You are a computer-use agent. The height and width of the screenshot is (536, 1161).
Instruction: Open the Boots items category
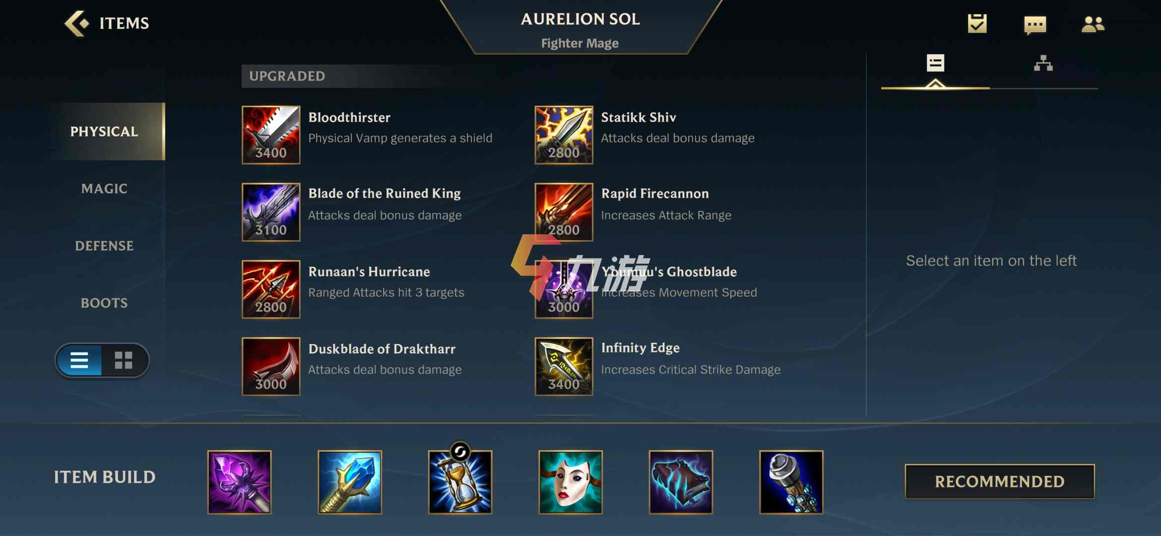[x=105, y=303]
